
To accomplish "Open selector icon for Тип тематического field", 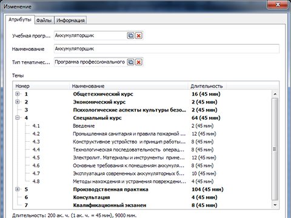I will (131, 62).
